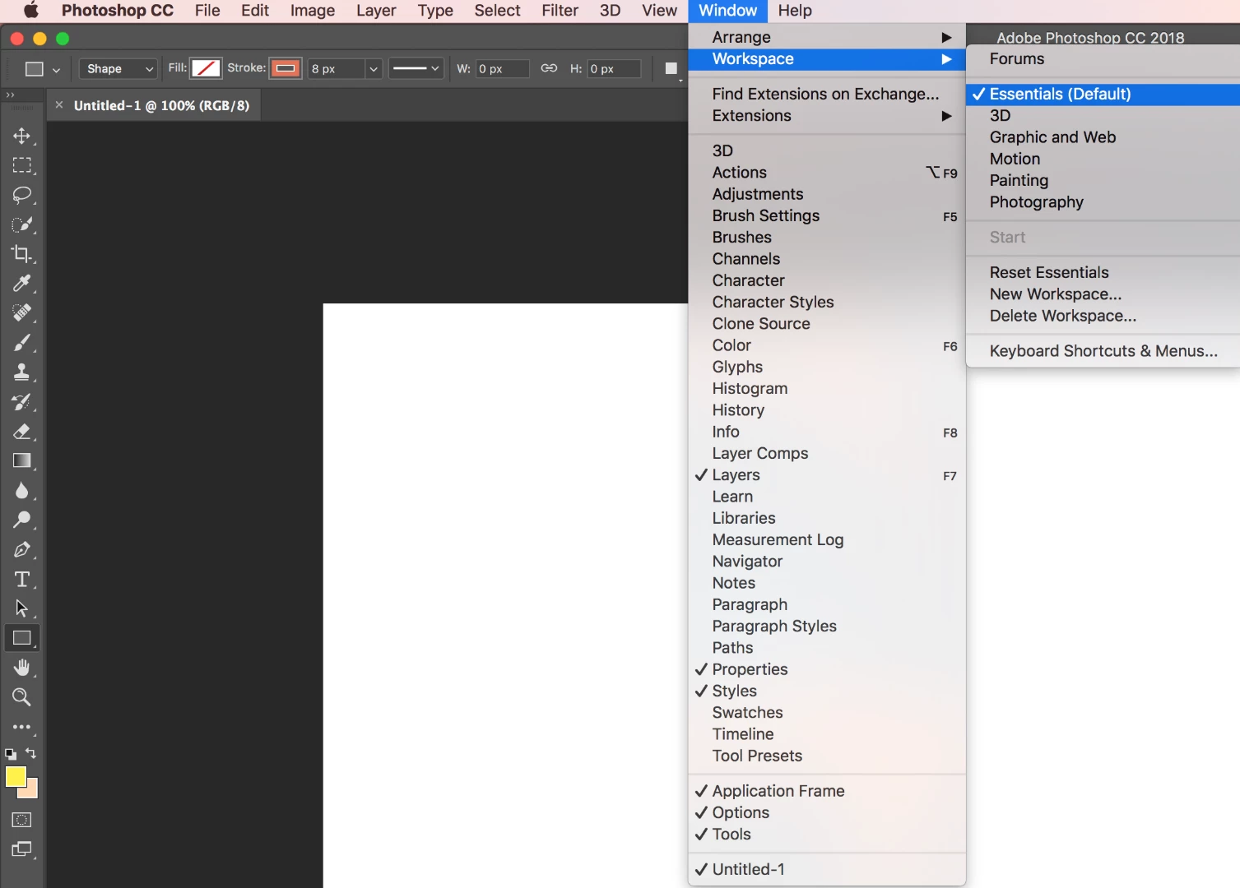
Task: Open the Edit Toolbar ellipsis menu
Action: (x=22, y=727)
